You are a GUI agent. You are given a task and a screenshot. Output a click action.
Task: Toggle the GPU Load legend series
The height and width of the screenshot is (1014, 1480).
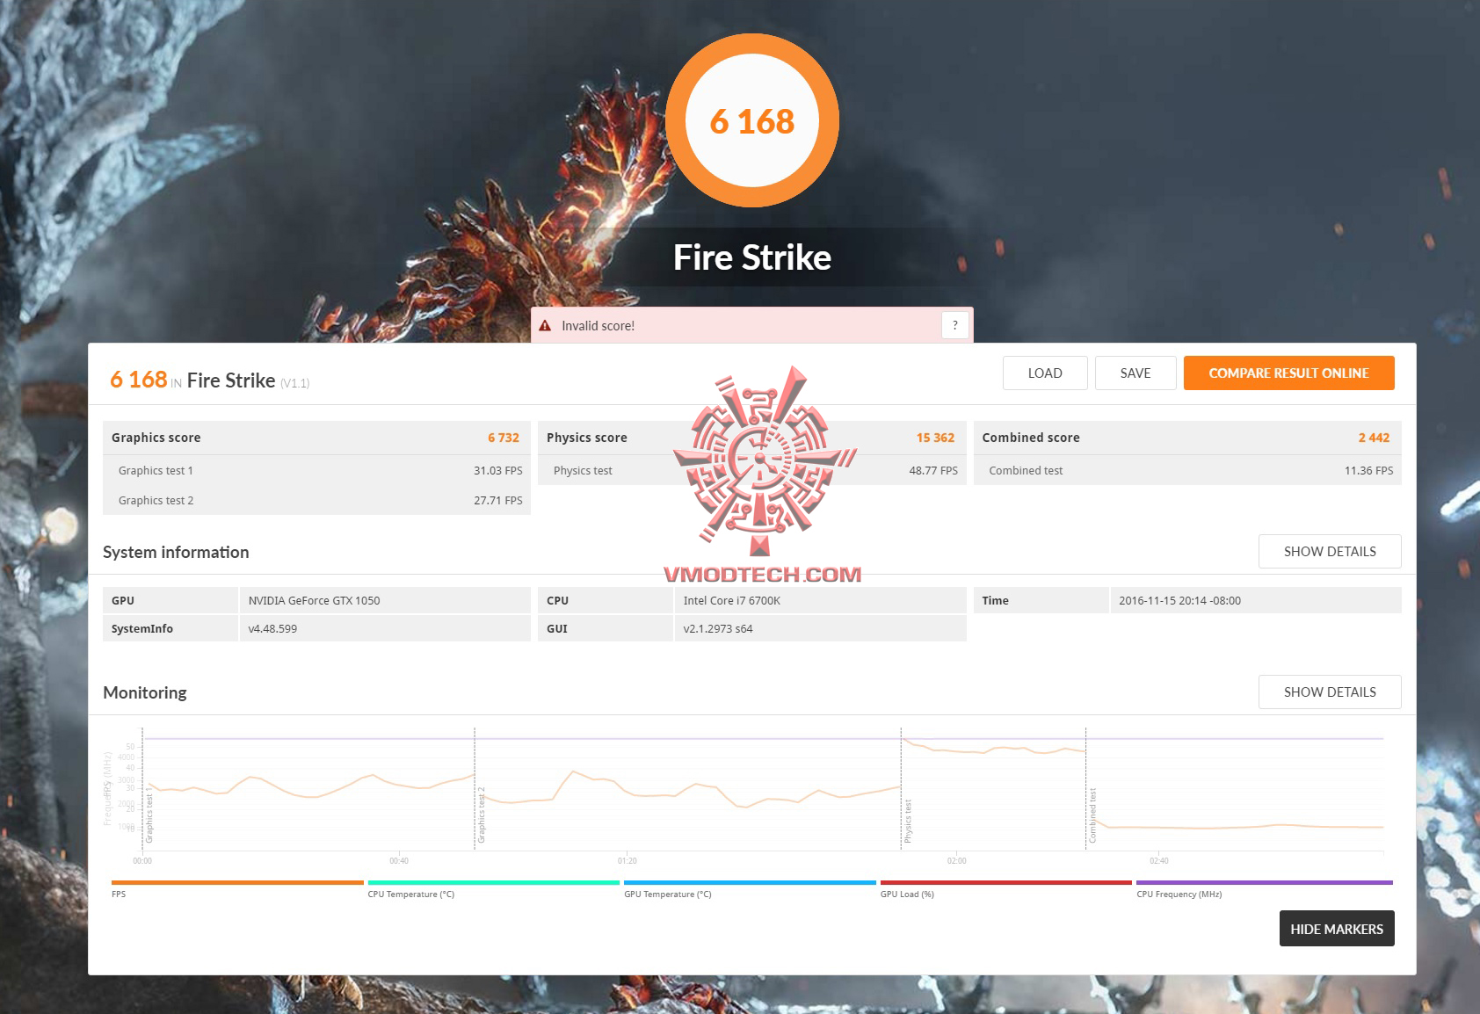(1006, 887)
